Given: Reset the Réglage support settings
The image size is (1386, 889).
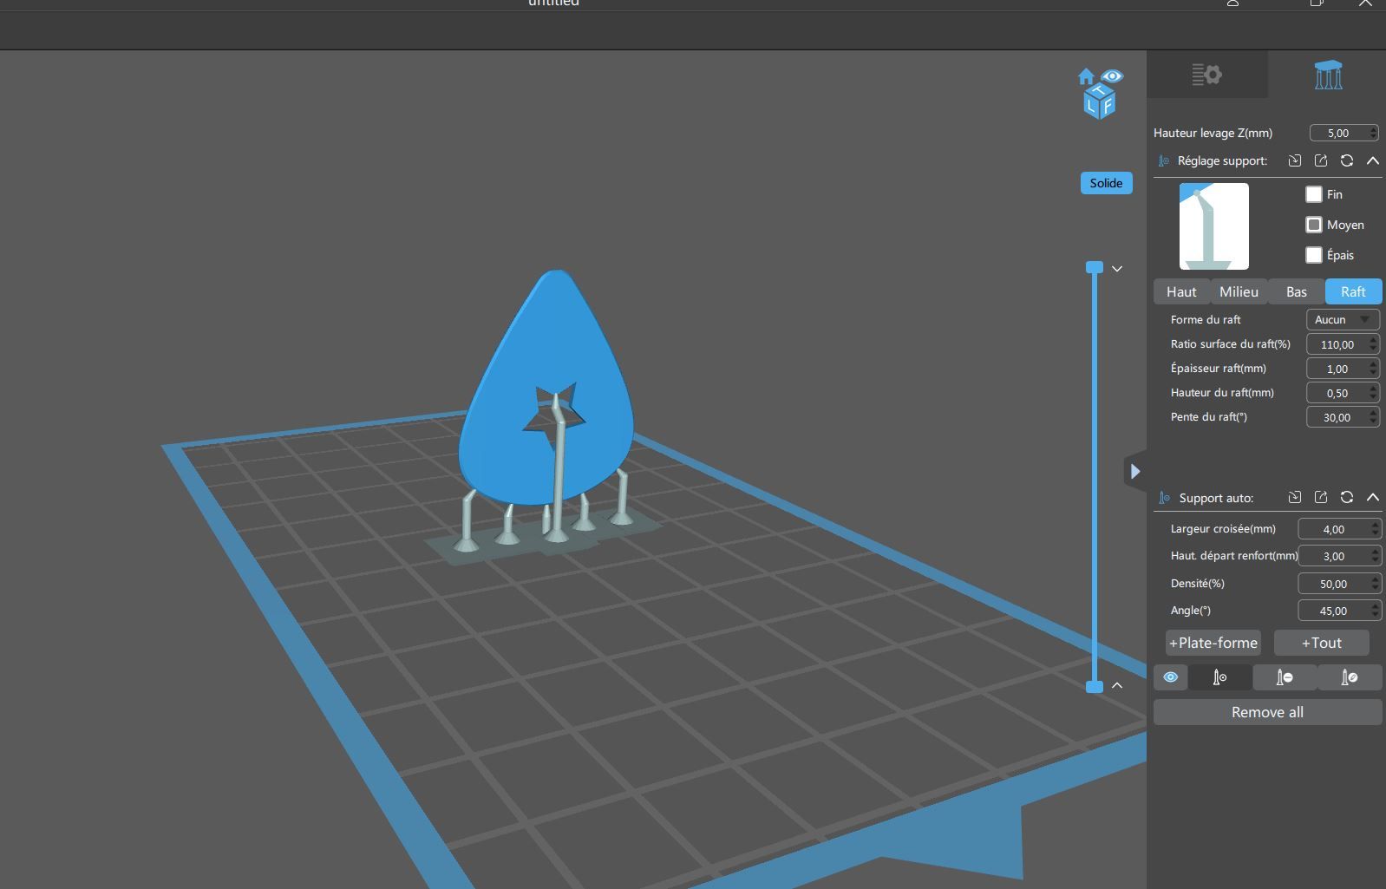Looking at the screenshot, I should (1347, 160).
